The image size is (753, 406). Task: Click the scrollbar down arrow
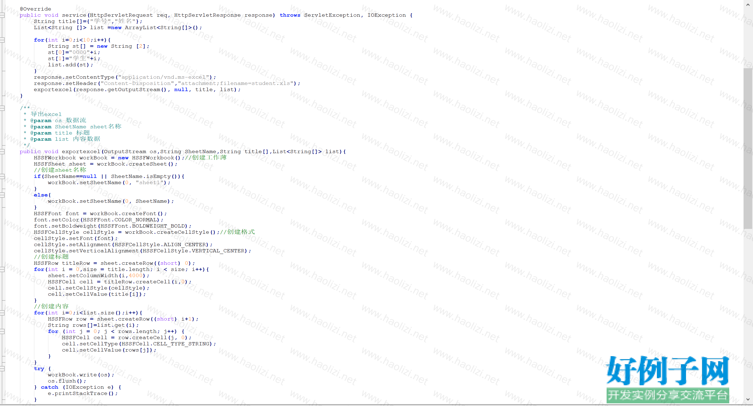[748, 399]
